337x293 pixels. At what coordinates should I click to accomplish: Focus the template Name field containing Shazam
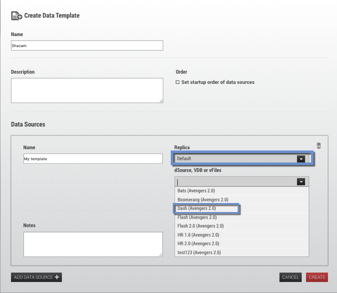[87, 45]
